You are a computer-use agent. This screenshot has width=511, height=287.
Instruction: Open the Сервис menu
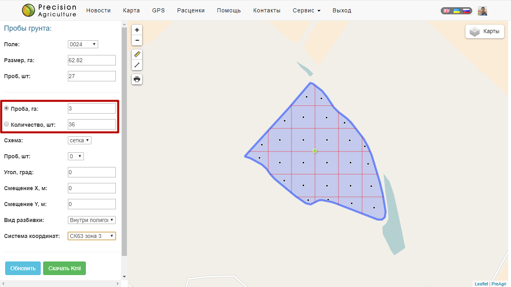point(306,10)
